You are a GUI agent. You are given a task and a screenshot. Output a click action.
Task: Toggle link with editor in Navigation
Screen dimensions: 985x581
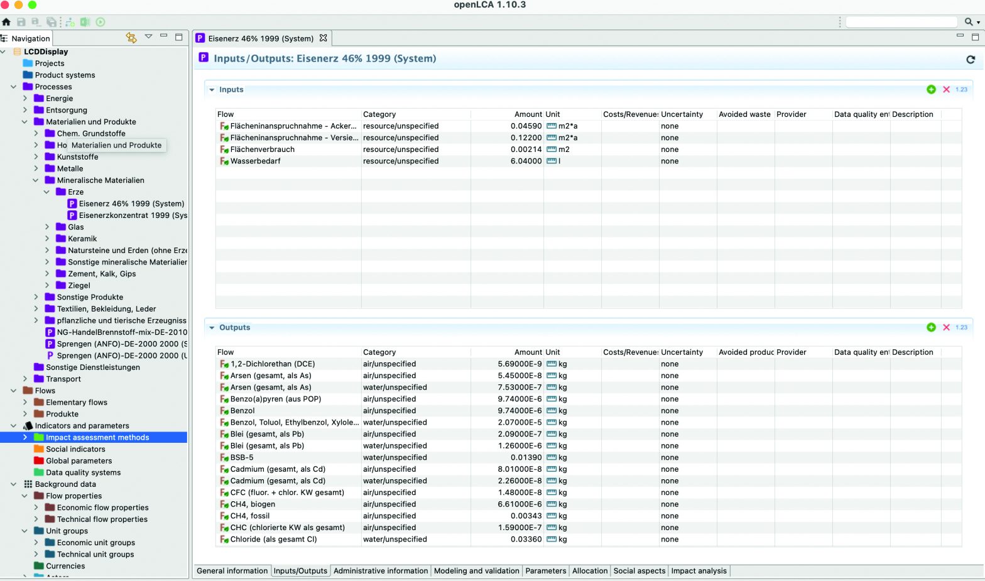pos(131,38)
